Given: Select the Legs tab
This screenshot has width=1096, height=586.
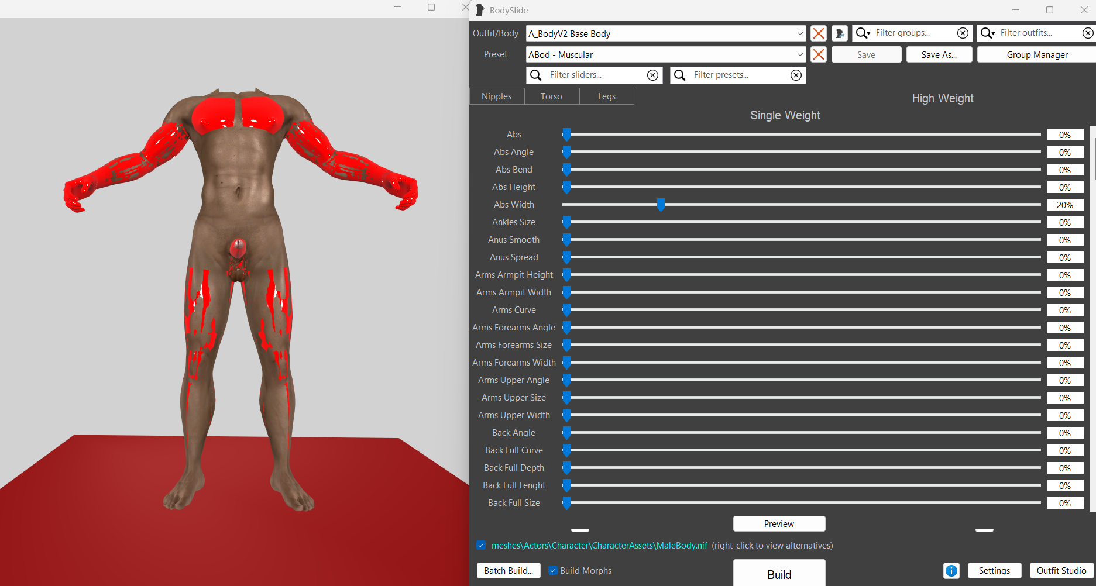Looking at the screenshot, I should pos(607,96).
